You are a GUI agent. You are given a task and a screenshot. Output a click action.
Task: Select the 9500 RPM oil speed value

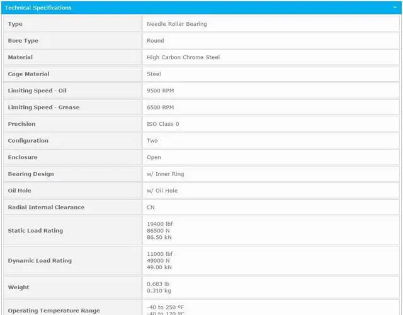point(160,91)
